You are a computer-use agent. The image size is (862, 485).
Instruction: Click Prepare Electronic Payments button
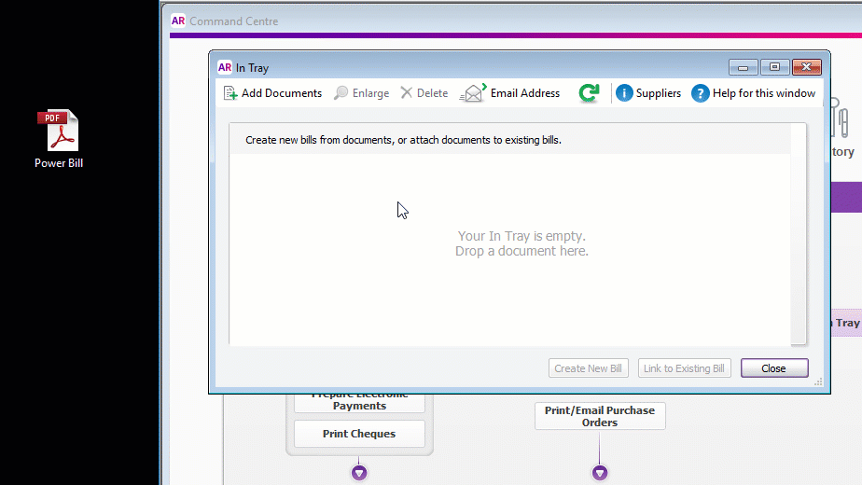click(359, 402)
